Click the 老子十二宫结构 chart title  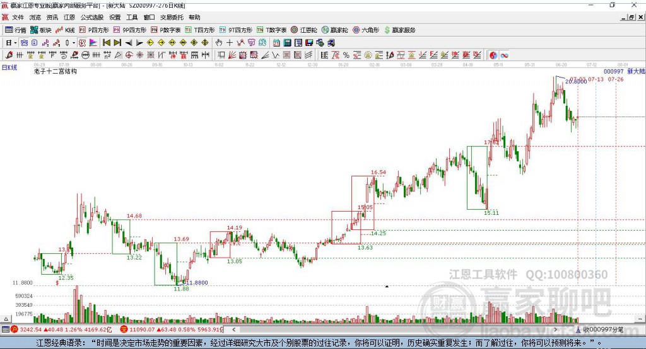point(56,71)
